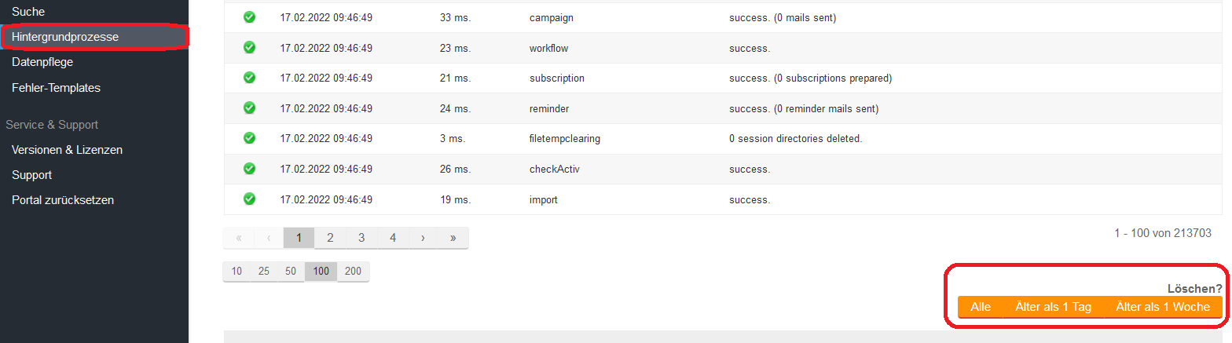Go to page 3 of results
Viewport: 1232px width, 343px height.
361,238
